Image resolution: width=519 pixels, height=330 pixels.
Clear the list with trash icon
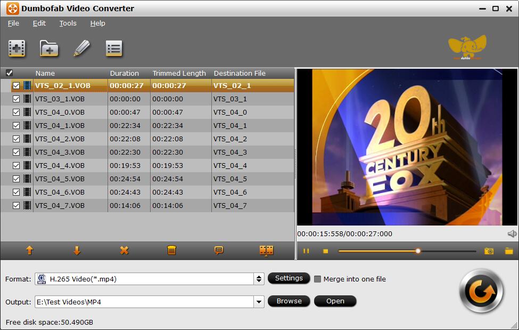(171, 251)
